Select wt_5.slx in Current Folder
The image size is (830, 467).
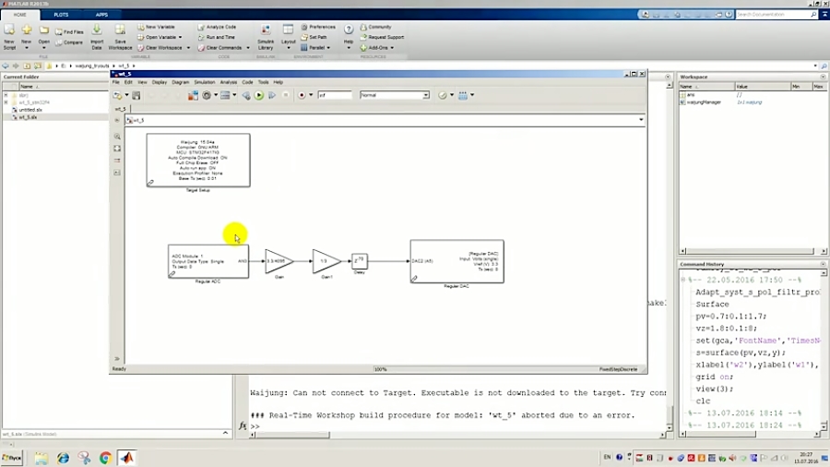click(x=28, y=117)
